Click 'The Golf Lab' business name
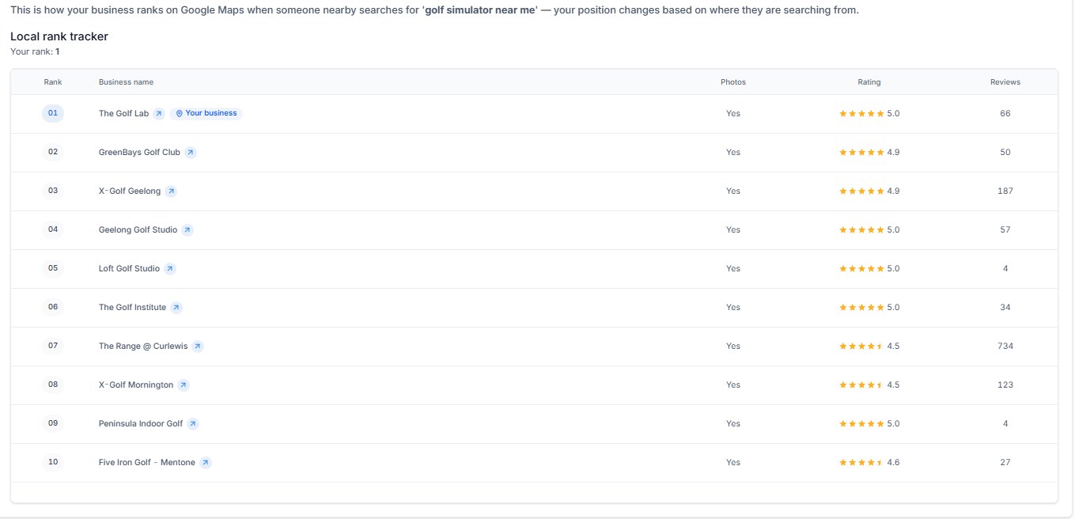Image resolution: width=1075 pixels, height=519 pixels. point(123,113)
